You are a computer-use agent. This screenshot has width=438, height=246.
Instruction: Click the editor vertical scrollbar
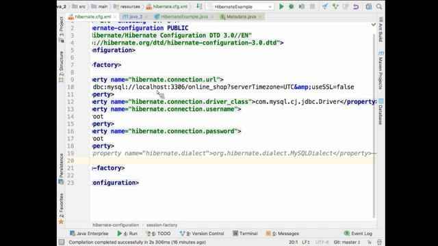pyautogui.click(x=374, y=126)
